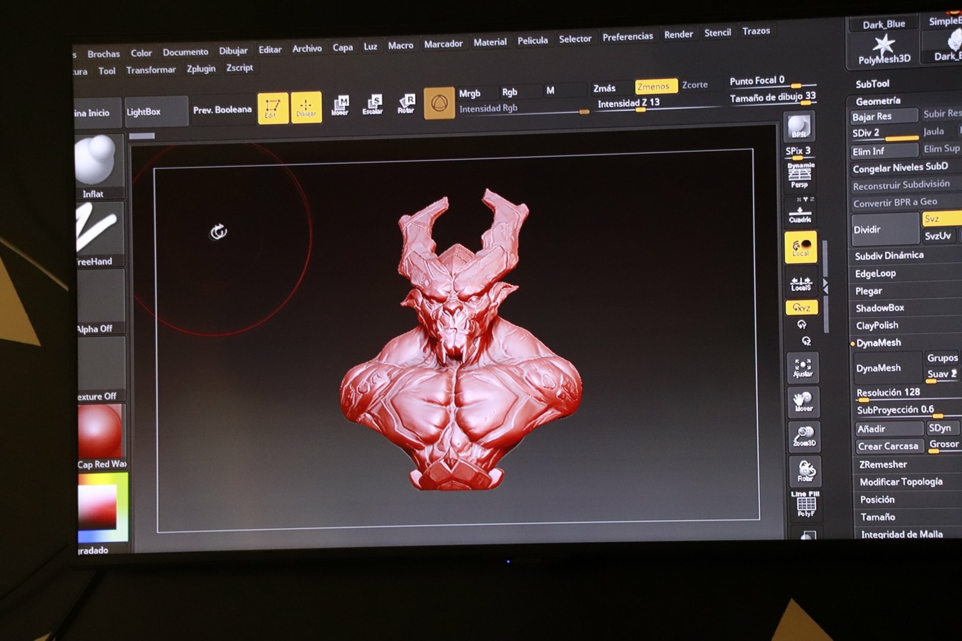Screen dimensions: 962x641
Task: Adjust the Tamaño de dibujo slider
Action: coord(772,97)
